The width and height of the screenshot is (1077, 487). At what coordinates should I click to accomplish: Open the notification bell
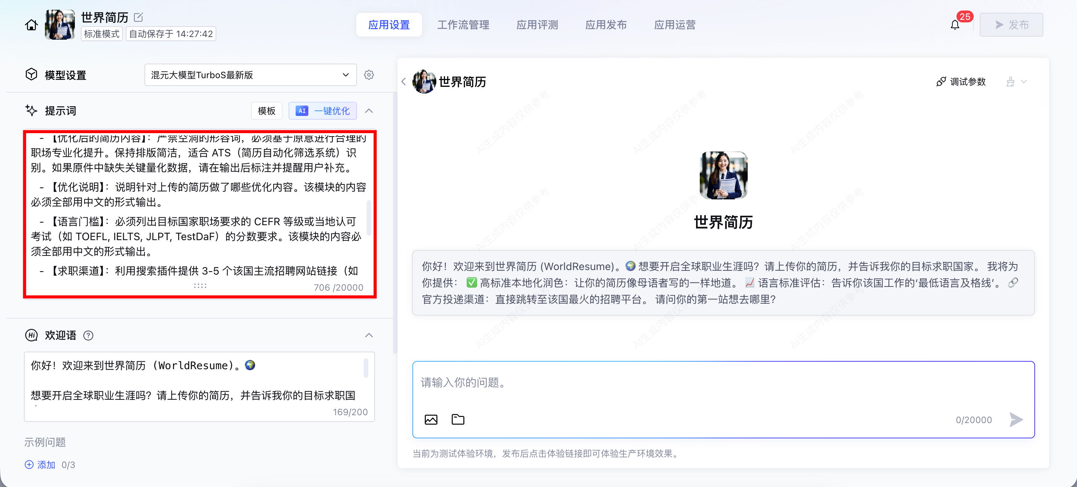tap(955, 25)
